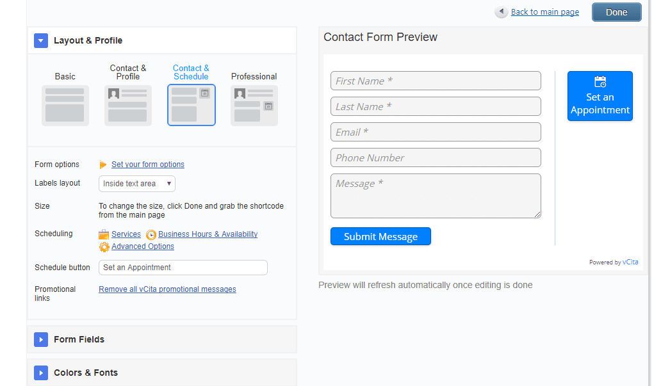Click into the Message text area
Viewport: 670px width, 386px height.
coord(436,196)
